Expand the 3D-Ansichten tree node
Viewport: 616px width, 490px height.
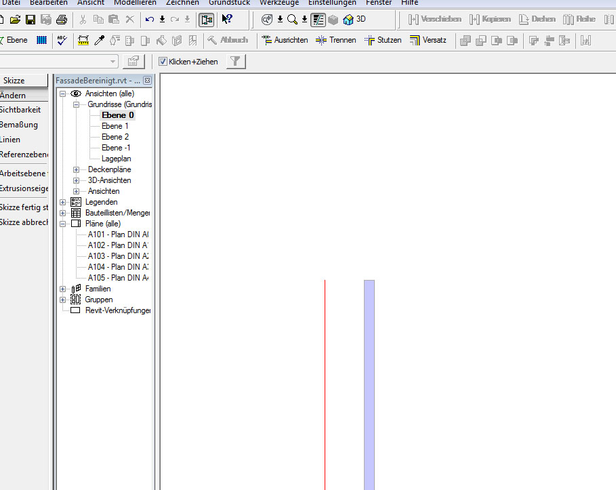76,180
